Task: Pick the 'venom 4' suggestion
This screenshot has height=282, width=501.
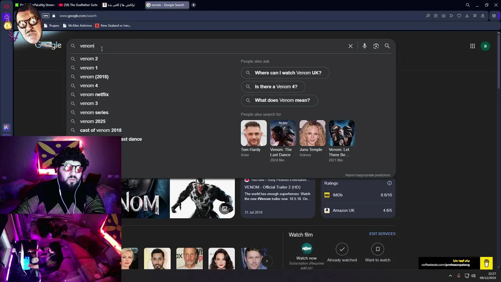Action: pyautogui.click(x=89, y=85)
